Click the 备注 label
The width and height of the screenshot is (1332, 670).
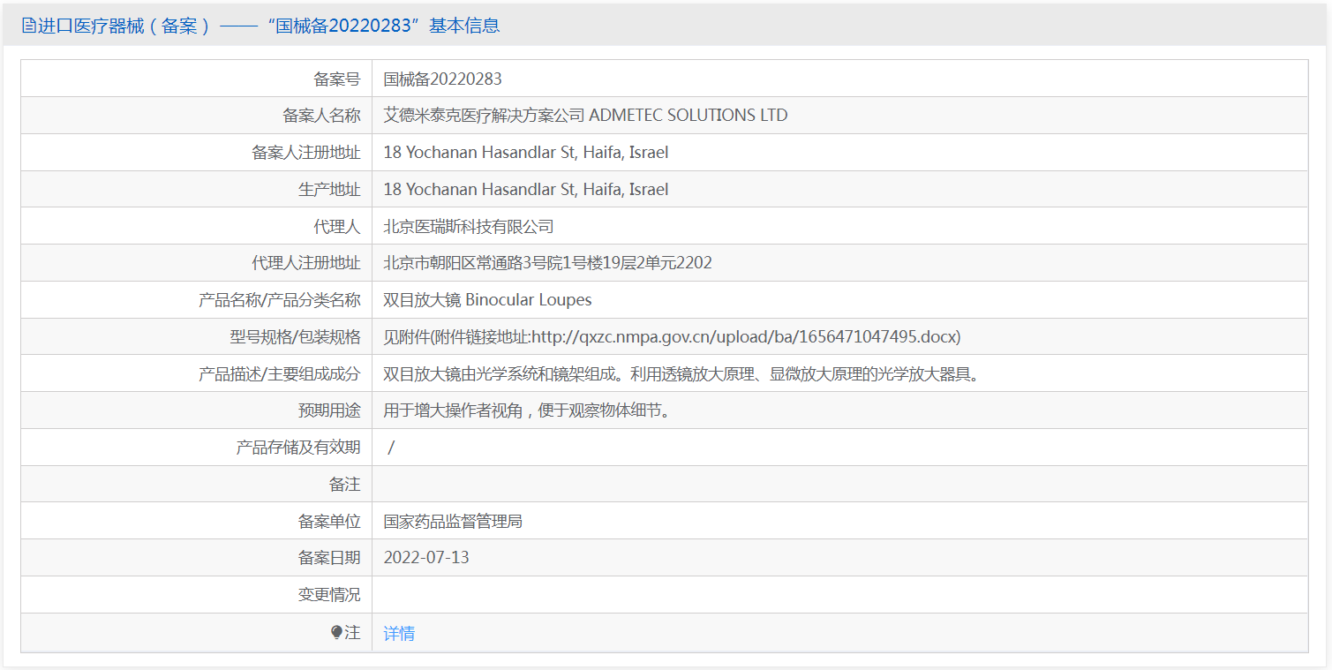tap(345, 485)
